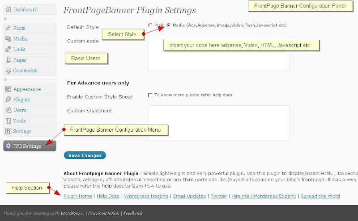358x221 pixels.
Task: Open the Users menu
Action: (x=30, y=110)
